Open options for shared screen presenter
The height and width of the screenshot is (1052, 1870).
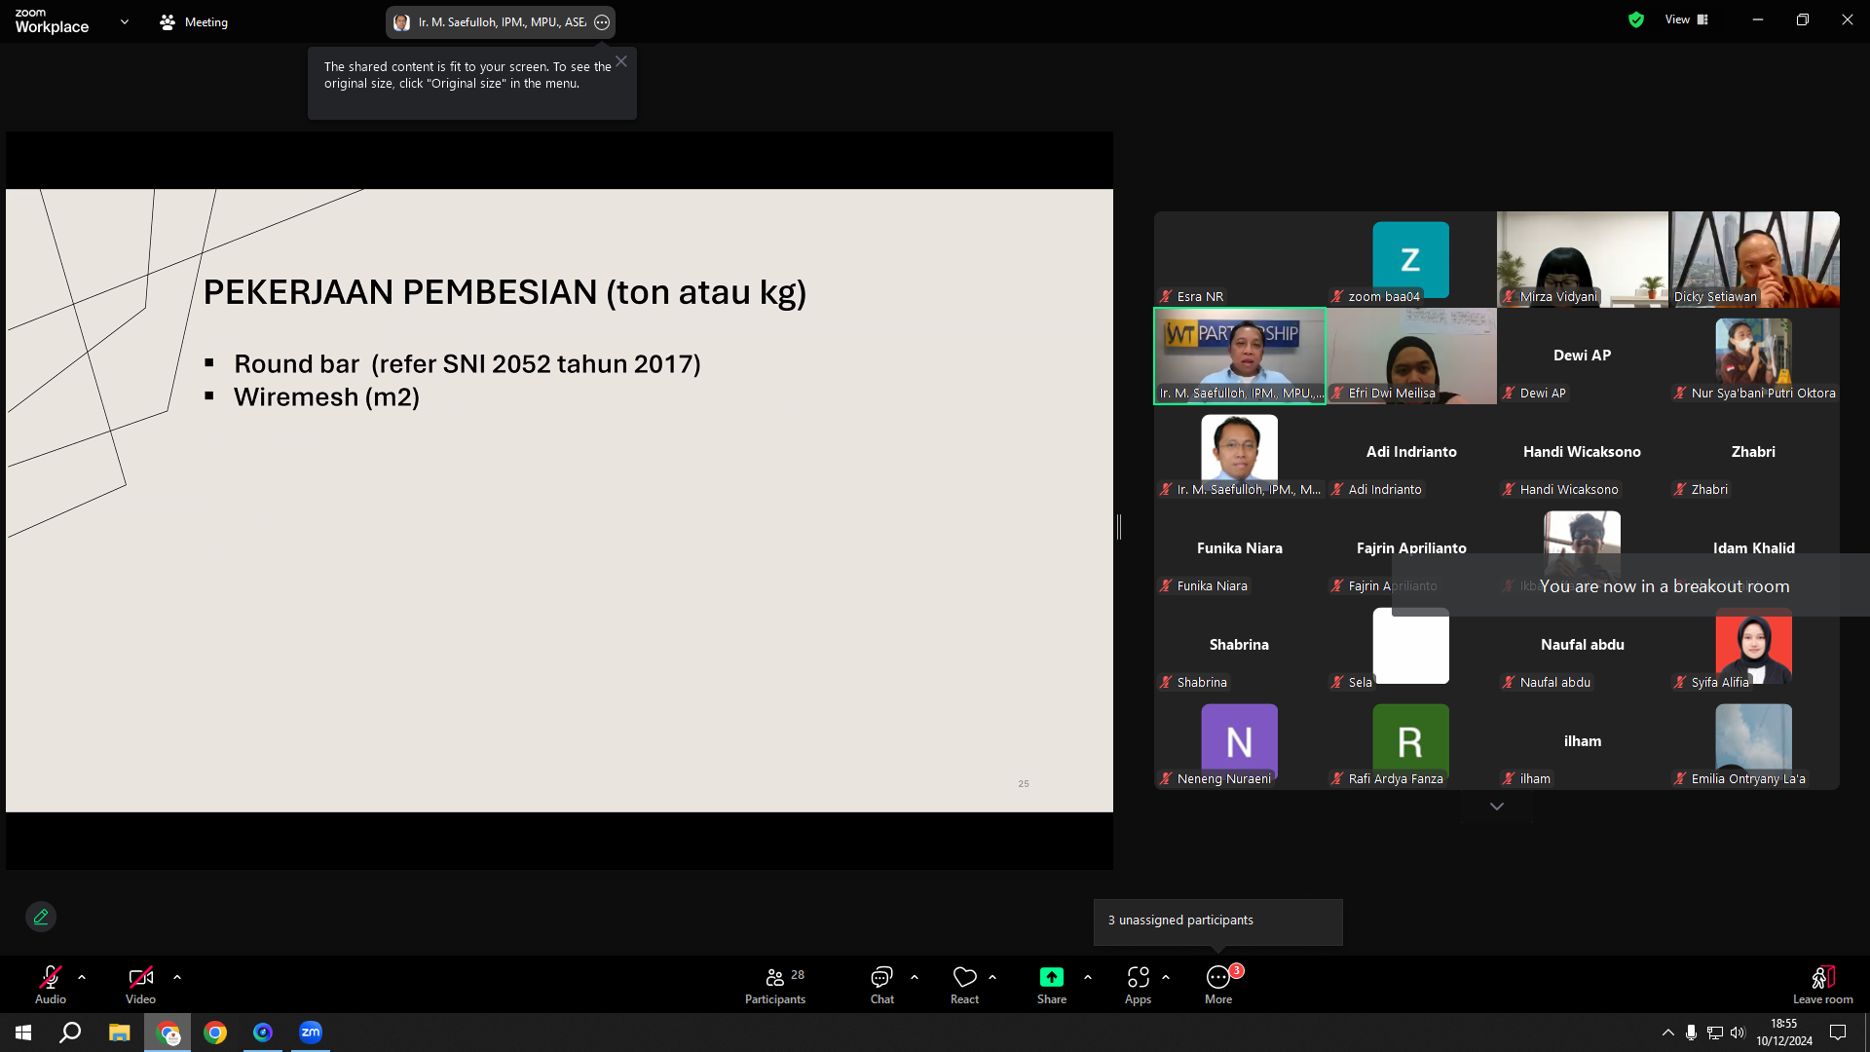tap(602, 22)
